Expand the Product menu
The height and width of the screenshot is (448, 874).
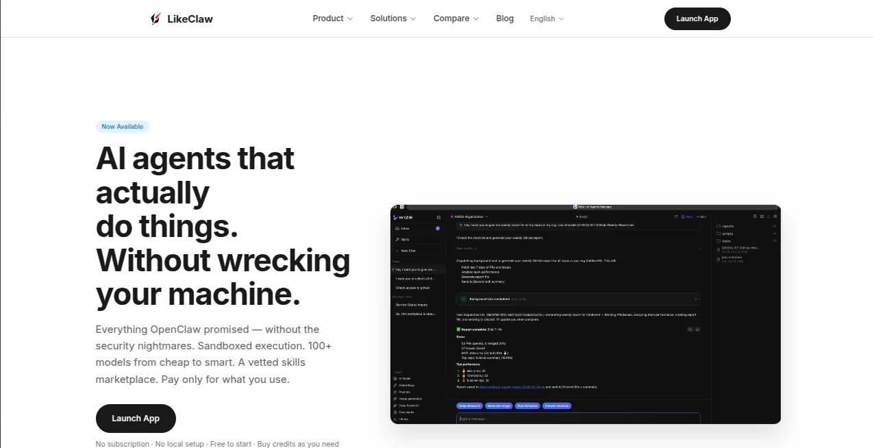click(x=333, y=18)
